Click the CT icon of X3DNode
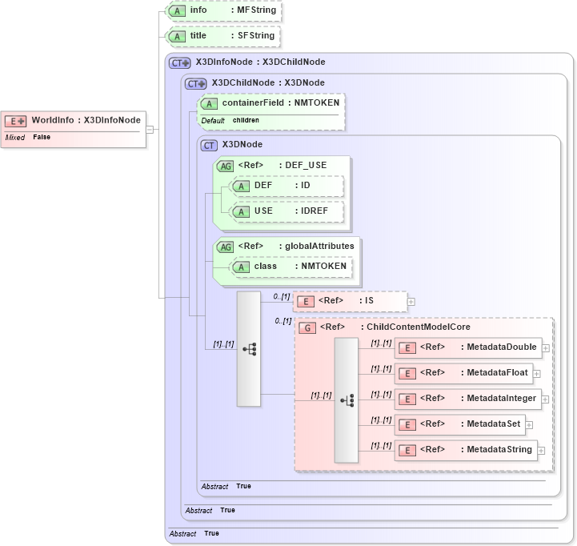Screen dimensions: 577x546 [209, 146]
